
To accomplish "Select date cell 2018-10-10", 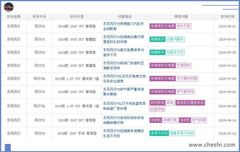I will 227,133.
